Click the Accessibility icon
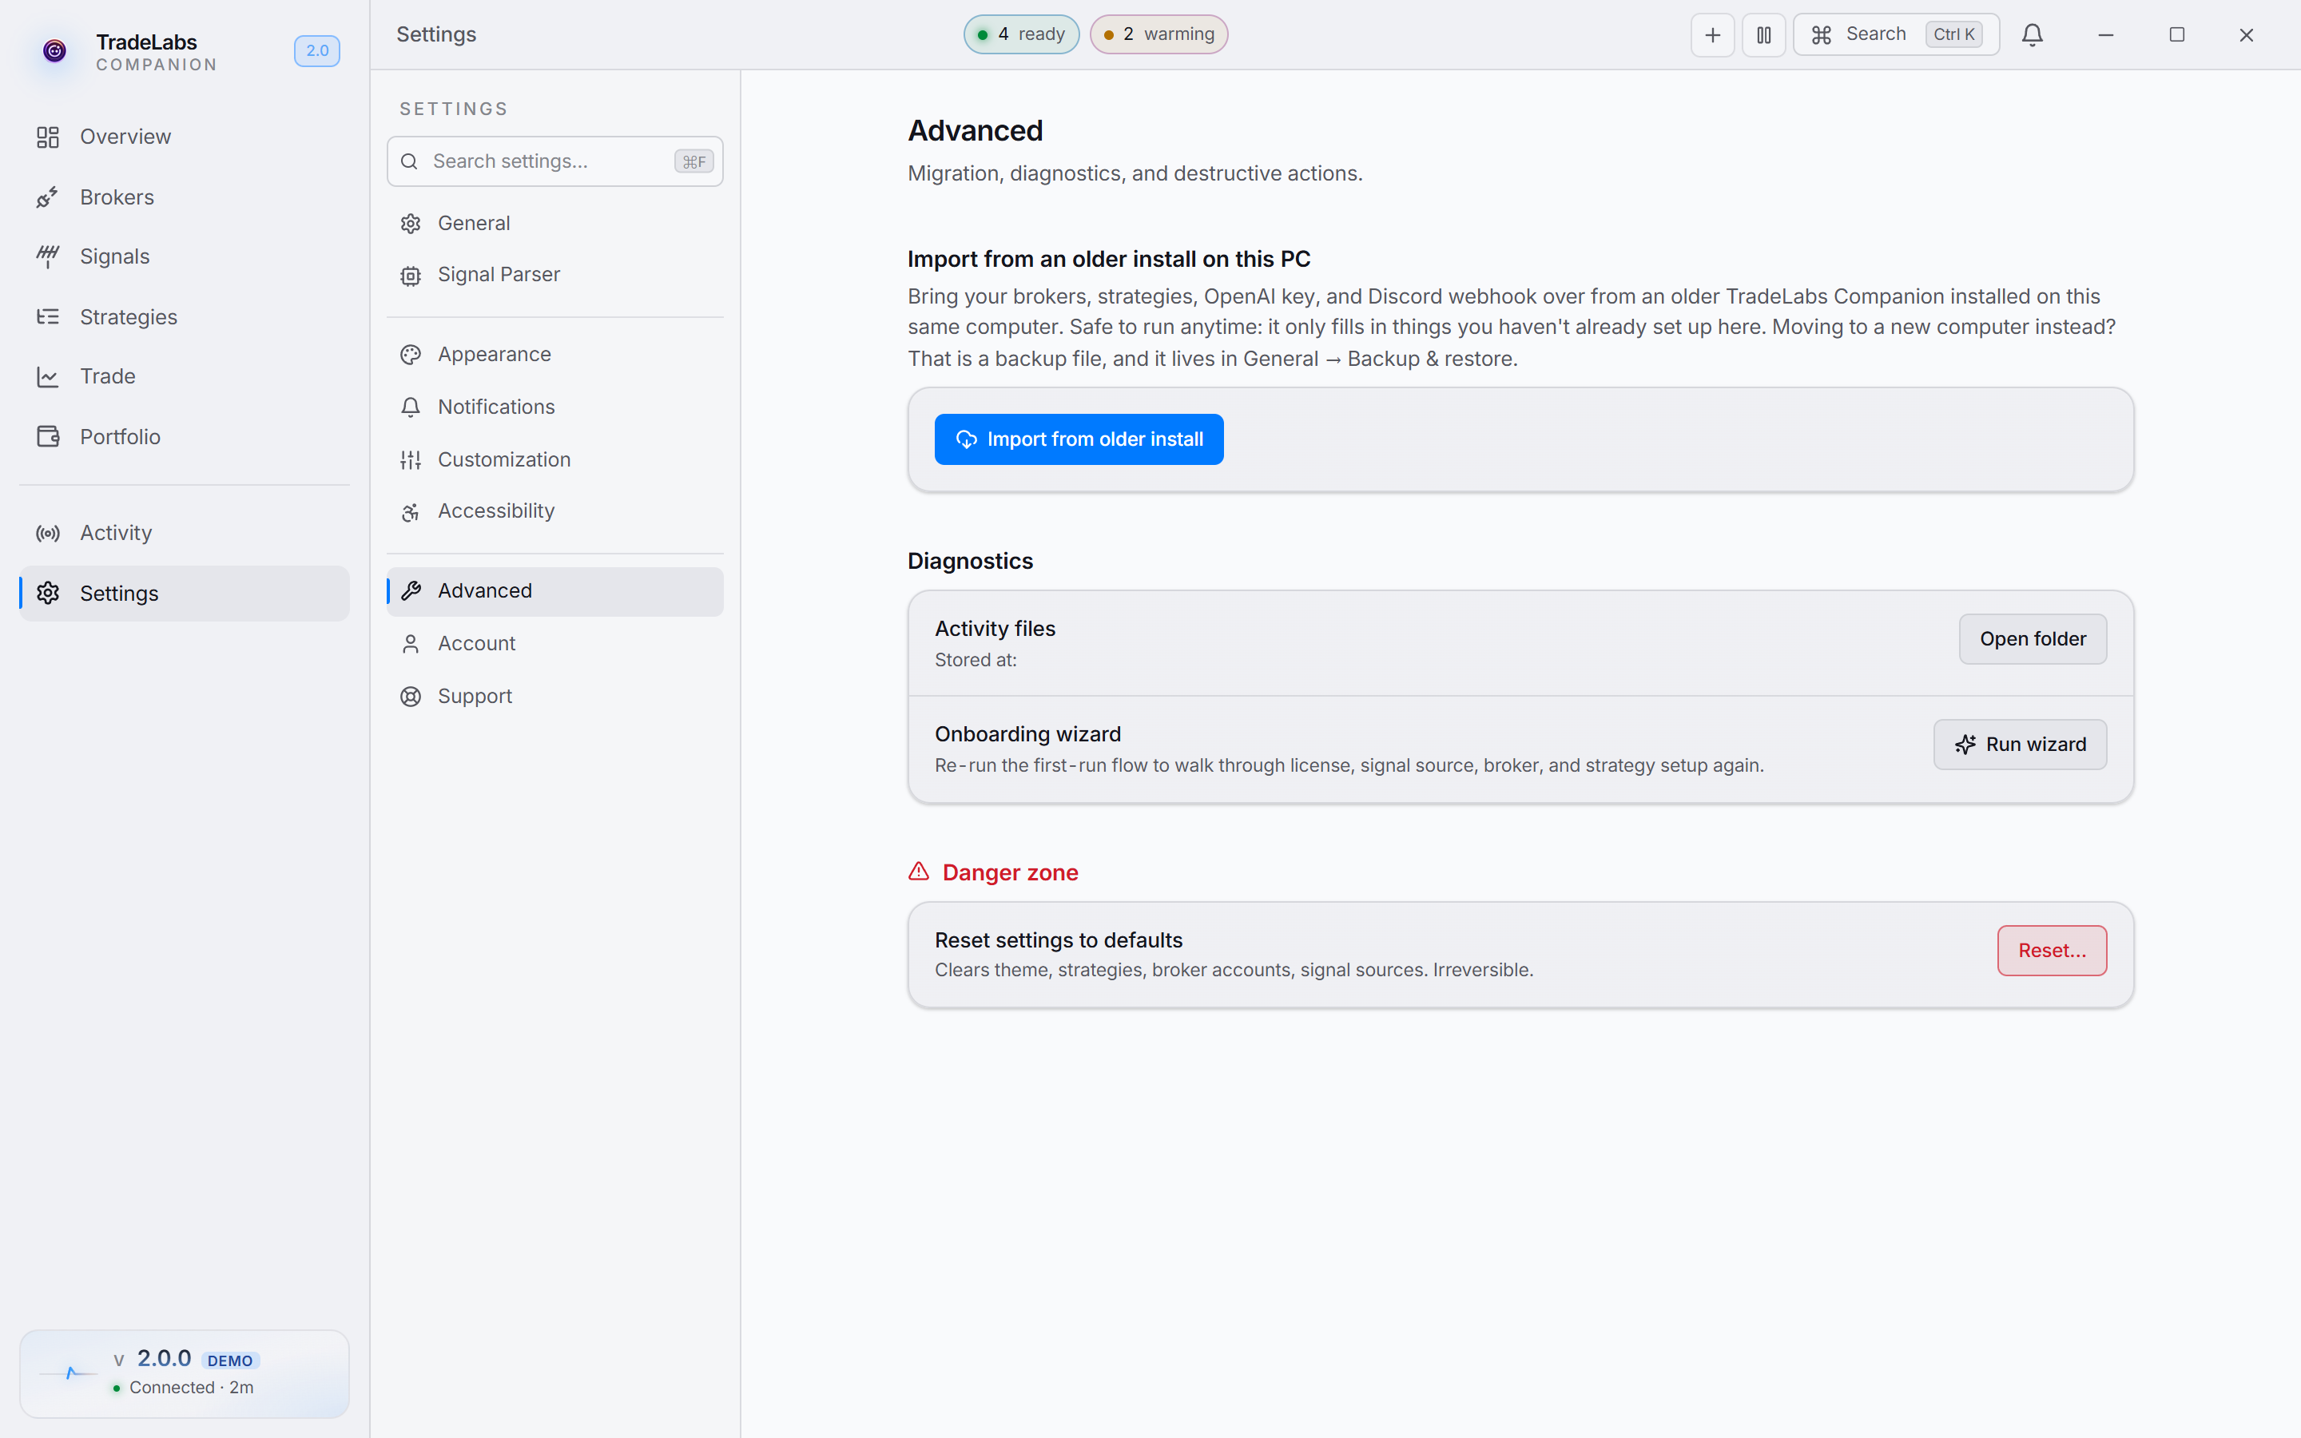 click(x=411, y=513)
